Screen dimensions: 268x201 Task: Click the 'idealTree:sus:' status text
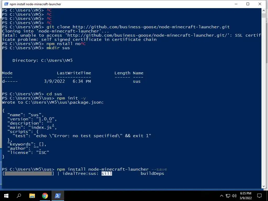81,174
